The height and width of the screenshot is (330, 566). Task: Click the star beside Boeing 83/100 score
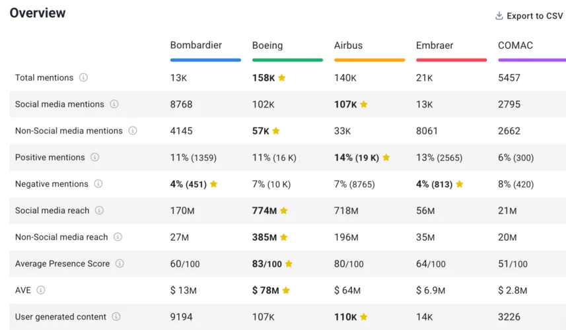point(289,263)
